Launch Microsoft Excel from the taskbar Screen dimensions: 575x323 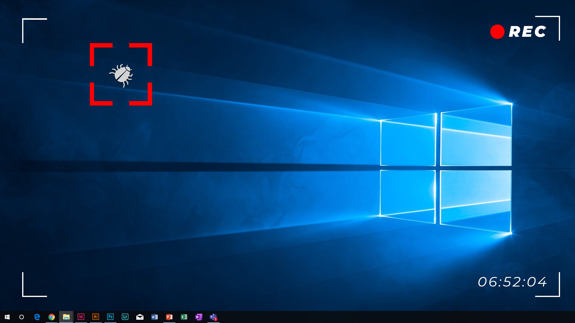(x=184, y=317)
